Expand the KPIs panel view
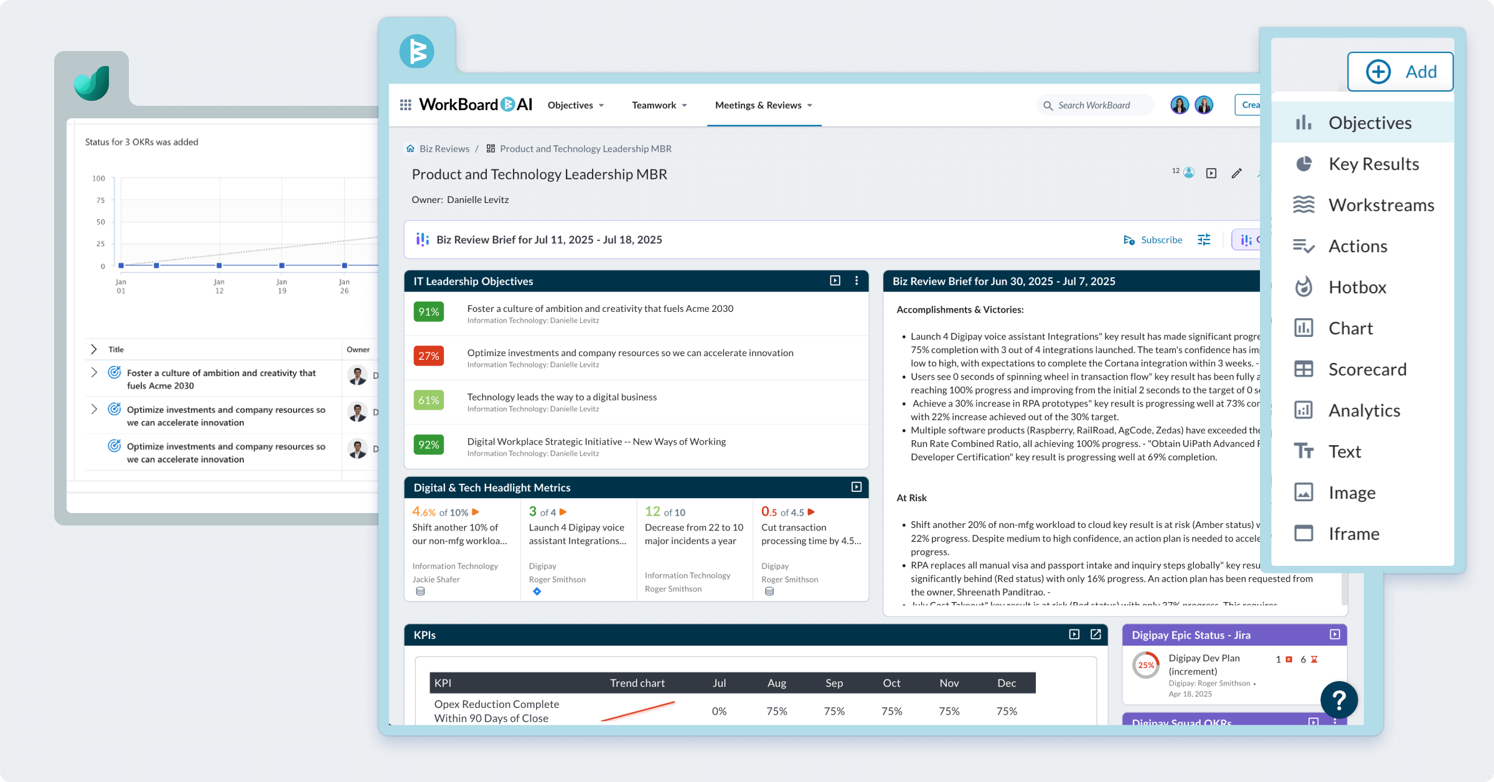 coord(1074,634)
